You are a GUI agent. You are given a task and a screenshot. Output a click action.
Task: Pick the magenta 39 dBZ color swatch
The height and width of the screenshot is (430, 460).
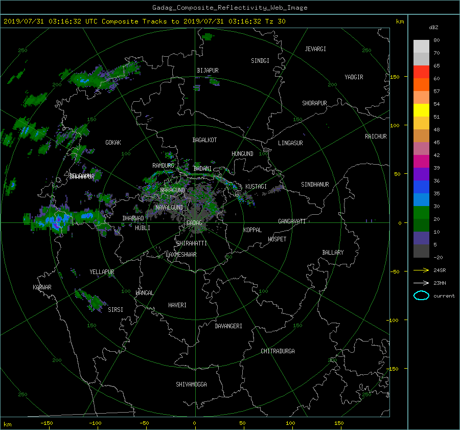[421, 161]
